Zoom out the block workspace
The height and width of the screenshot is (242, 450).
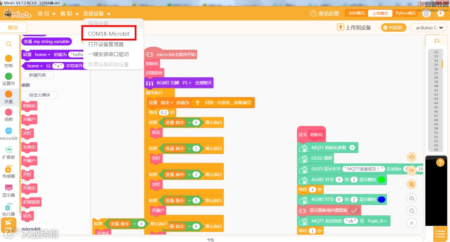[x=412, y=211]
